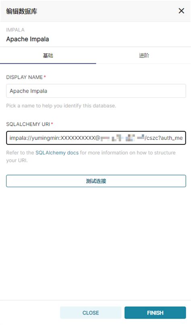This screenshot has height=325, width=191.
Task: Click the red asterisk beside DISPLAY NAME
Action: pyautogui.click(x=45, y=77)
